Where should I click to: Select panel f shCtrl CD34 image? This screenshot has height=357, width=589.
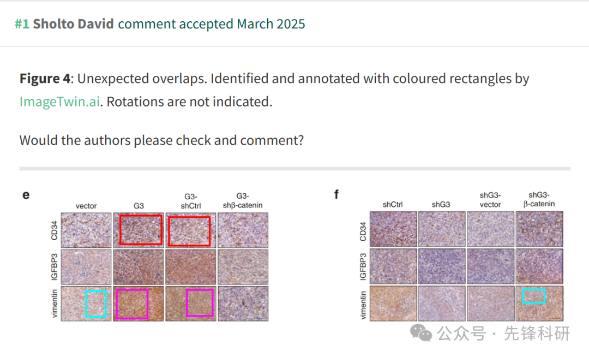coord(393,229)
